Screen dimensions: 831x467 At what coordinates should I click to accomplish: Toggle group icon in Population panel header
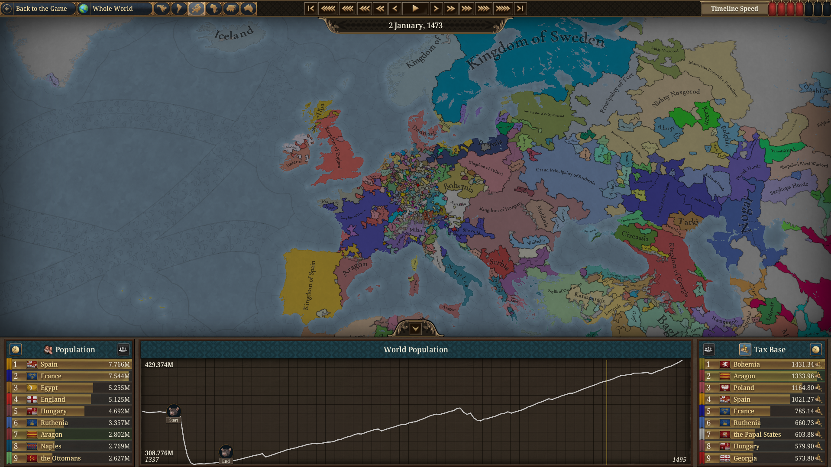tap(123, 349)
